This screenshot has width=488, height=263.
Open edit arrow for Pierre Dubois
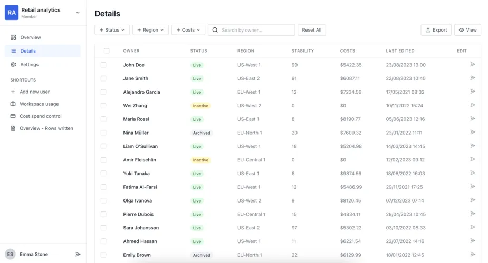[473, 214]
